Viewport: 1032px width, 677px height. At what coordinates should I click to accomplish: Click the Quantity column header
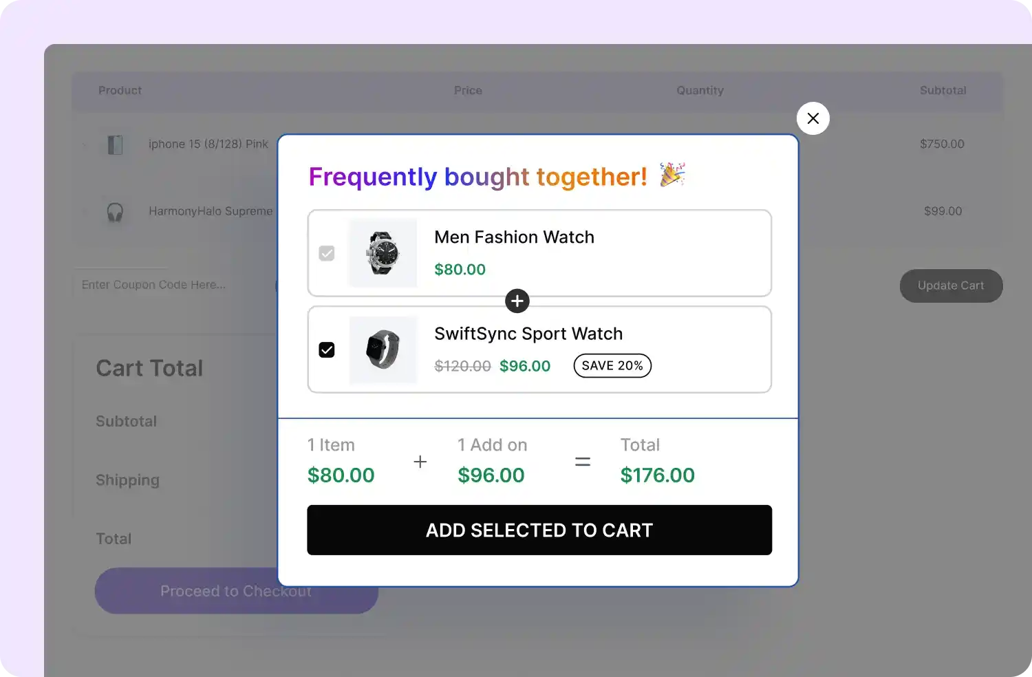pyautogui.click(x=700, y=90)
